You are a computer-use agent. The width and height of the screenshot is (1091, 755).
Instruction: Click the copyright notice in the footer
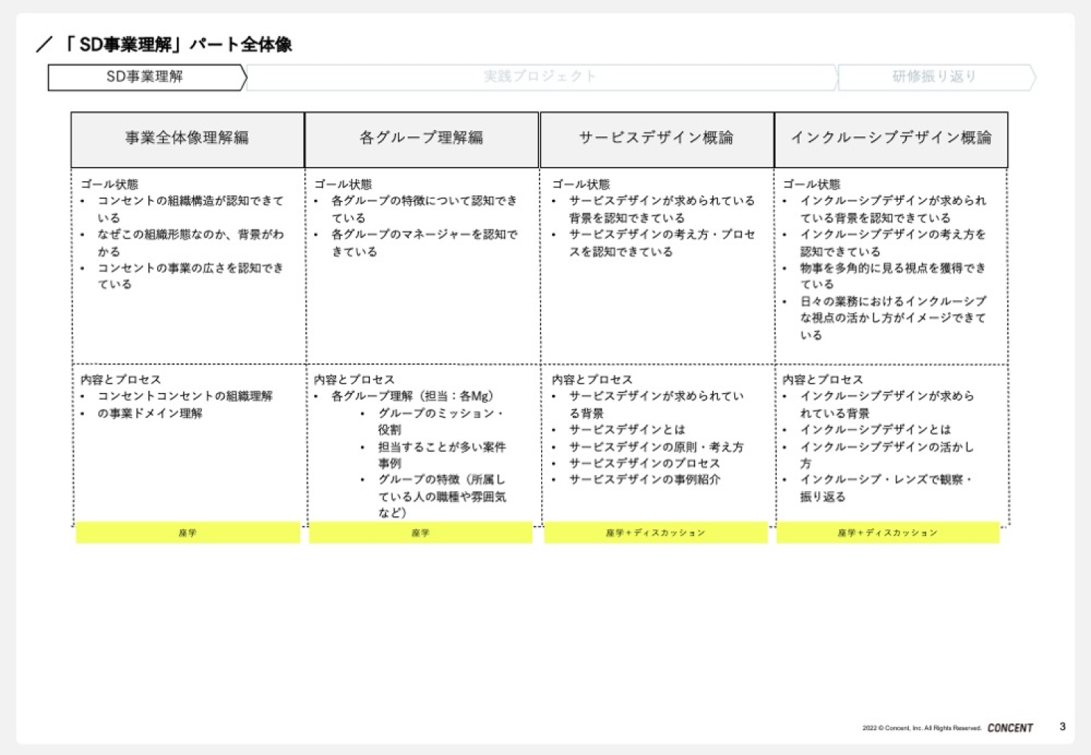pos(921,728)
